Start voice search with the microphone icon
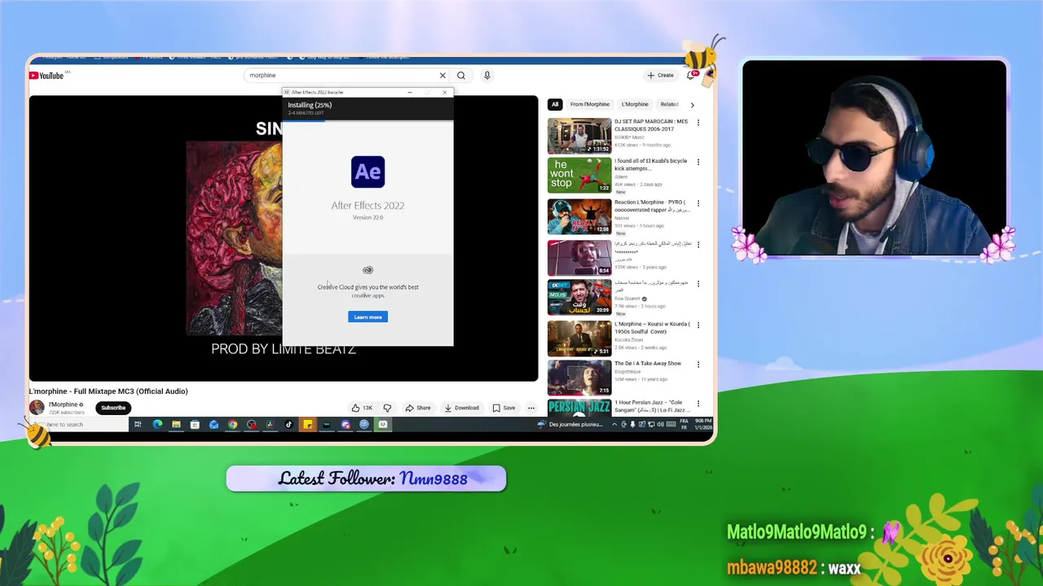Viewport: 1043px width, 586px height. click(x=486, y=75)
